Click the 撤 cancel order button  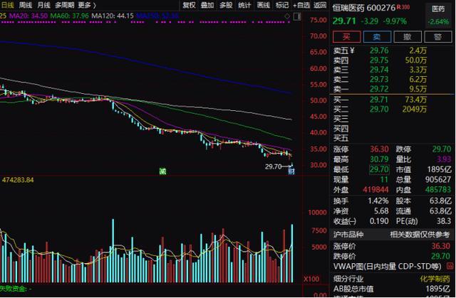coord(408,37)
